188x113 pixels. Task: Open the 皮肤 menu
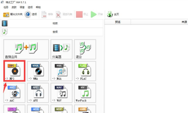(x=14, y=7)
